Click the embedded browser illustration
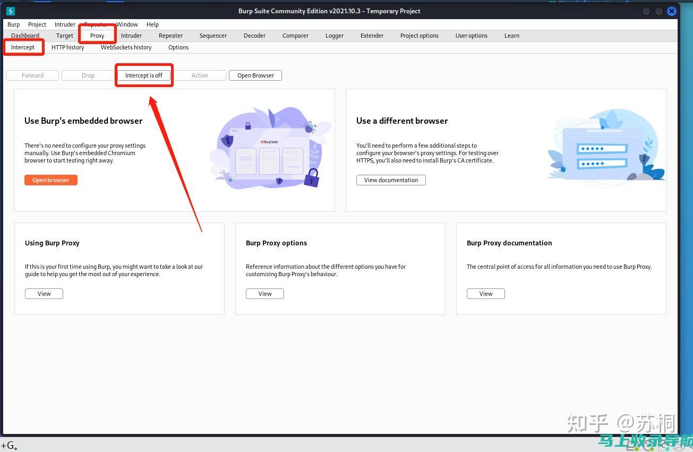Viewport: 693px width, 452px height. click(x=271, y=148)
